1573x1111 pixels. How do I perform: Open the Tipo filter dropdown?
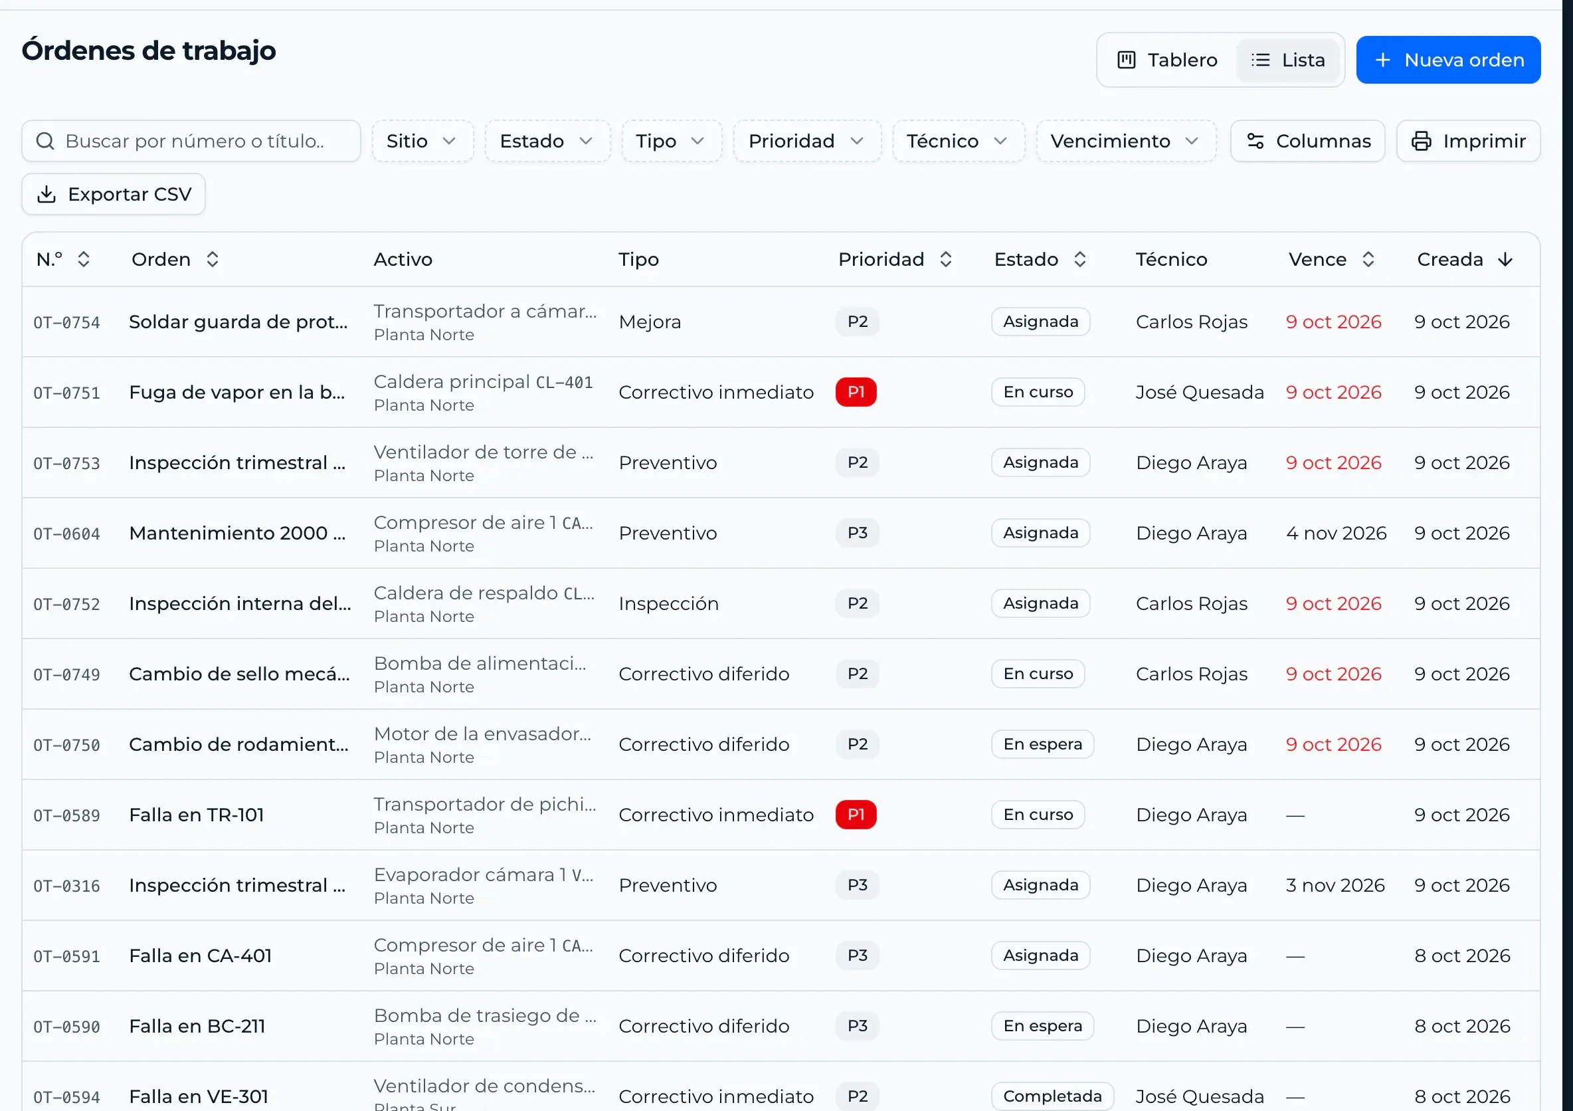(671, 141)
